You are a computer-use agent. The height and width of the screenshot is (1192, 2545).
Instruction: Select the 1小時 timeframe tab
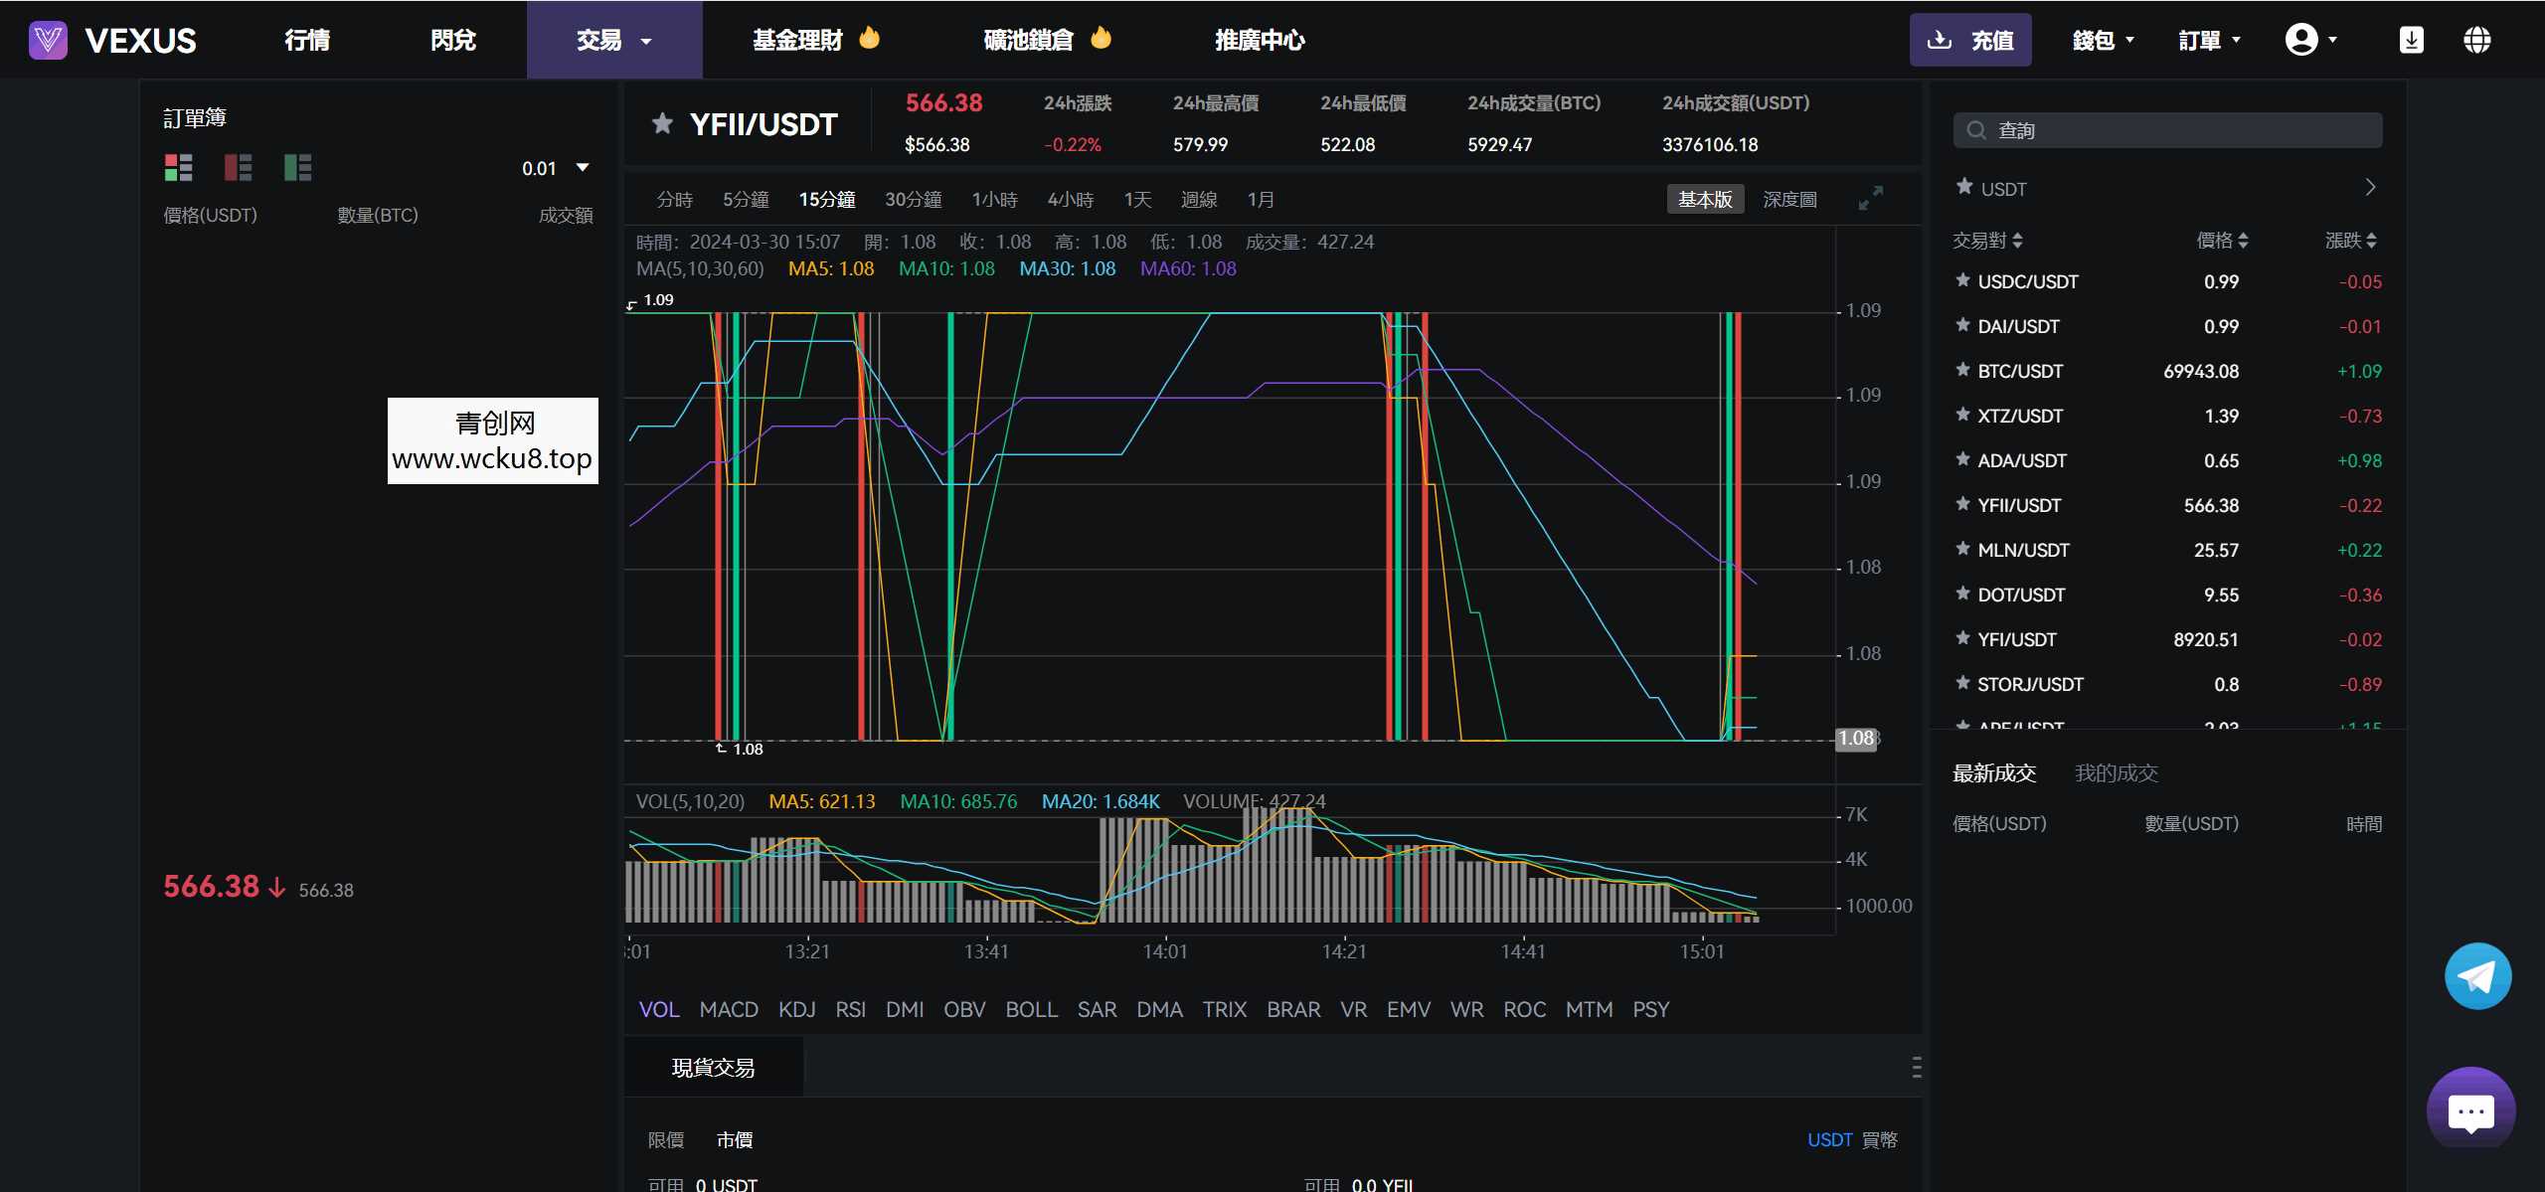995,199
